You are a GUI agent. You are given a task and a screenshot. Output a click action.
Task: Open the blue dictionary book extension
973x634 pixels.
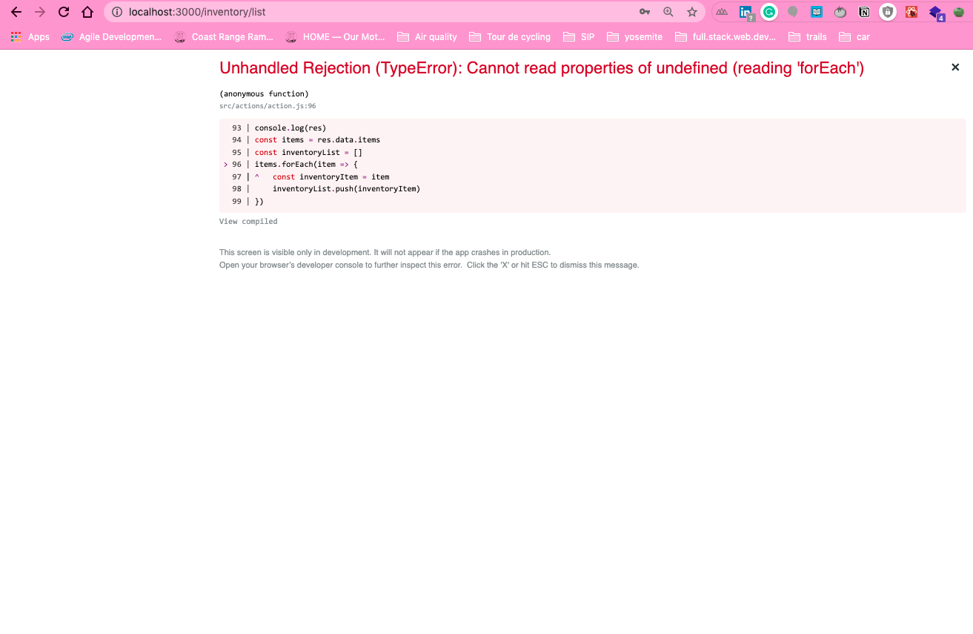point(817,12)
